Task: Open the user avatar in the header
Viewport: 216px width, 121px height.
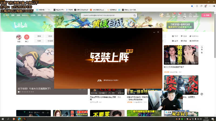Action: (x=161, y=15)
